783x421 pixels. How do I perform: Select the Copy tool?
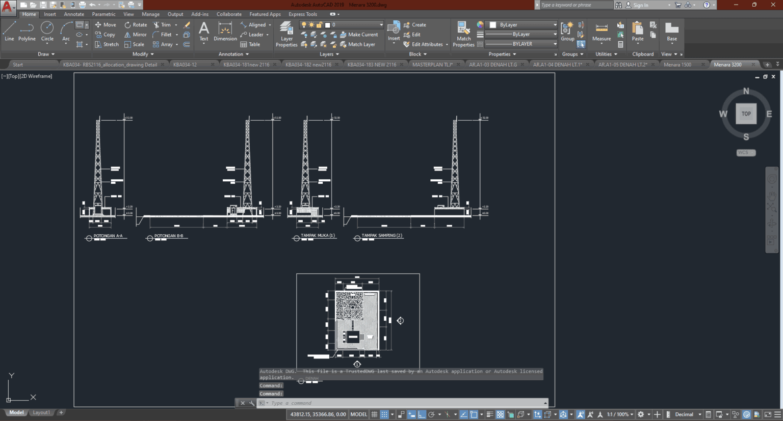pyautogui.click(x=106, y=34)
